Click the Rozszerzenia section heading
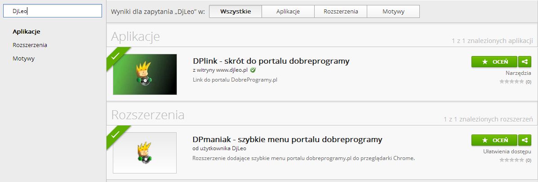 (148, 115)
